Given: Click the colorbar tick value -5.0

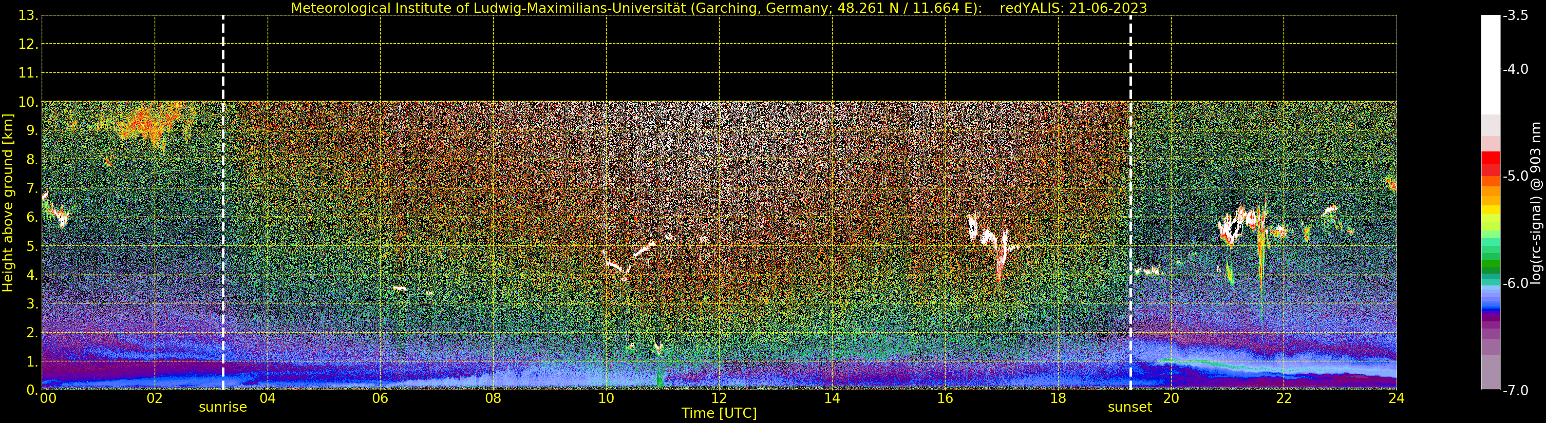Looking at the screenshot, I should pyautogui.click(x=1516, y=176).
